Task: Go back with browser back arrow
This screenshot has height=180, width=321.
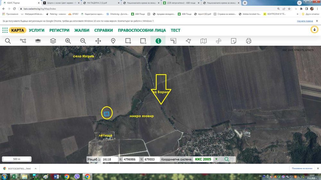Action: tap(4, 9)
